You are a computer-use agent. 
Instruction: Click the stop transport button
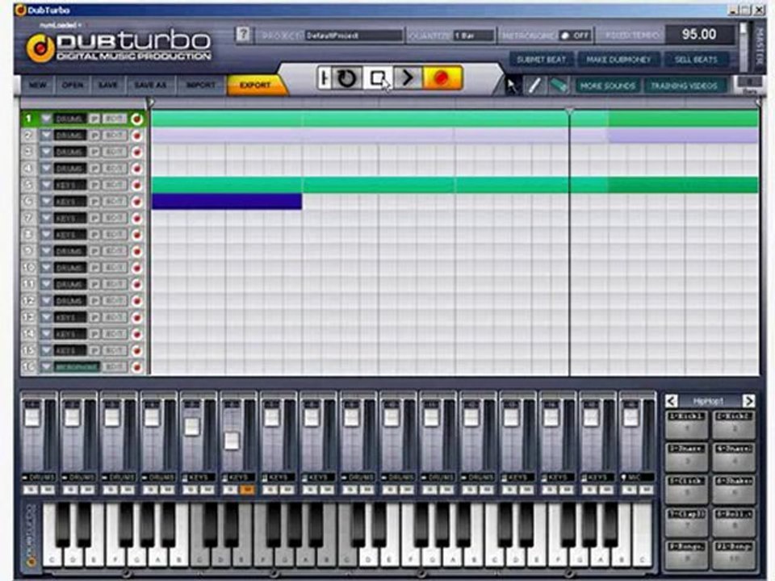point(378,78)
